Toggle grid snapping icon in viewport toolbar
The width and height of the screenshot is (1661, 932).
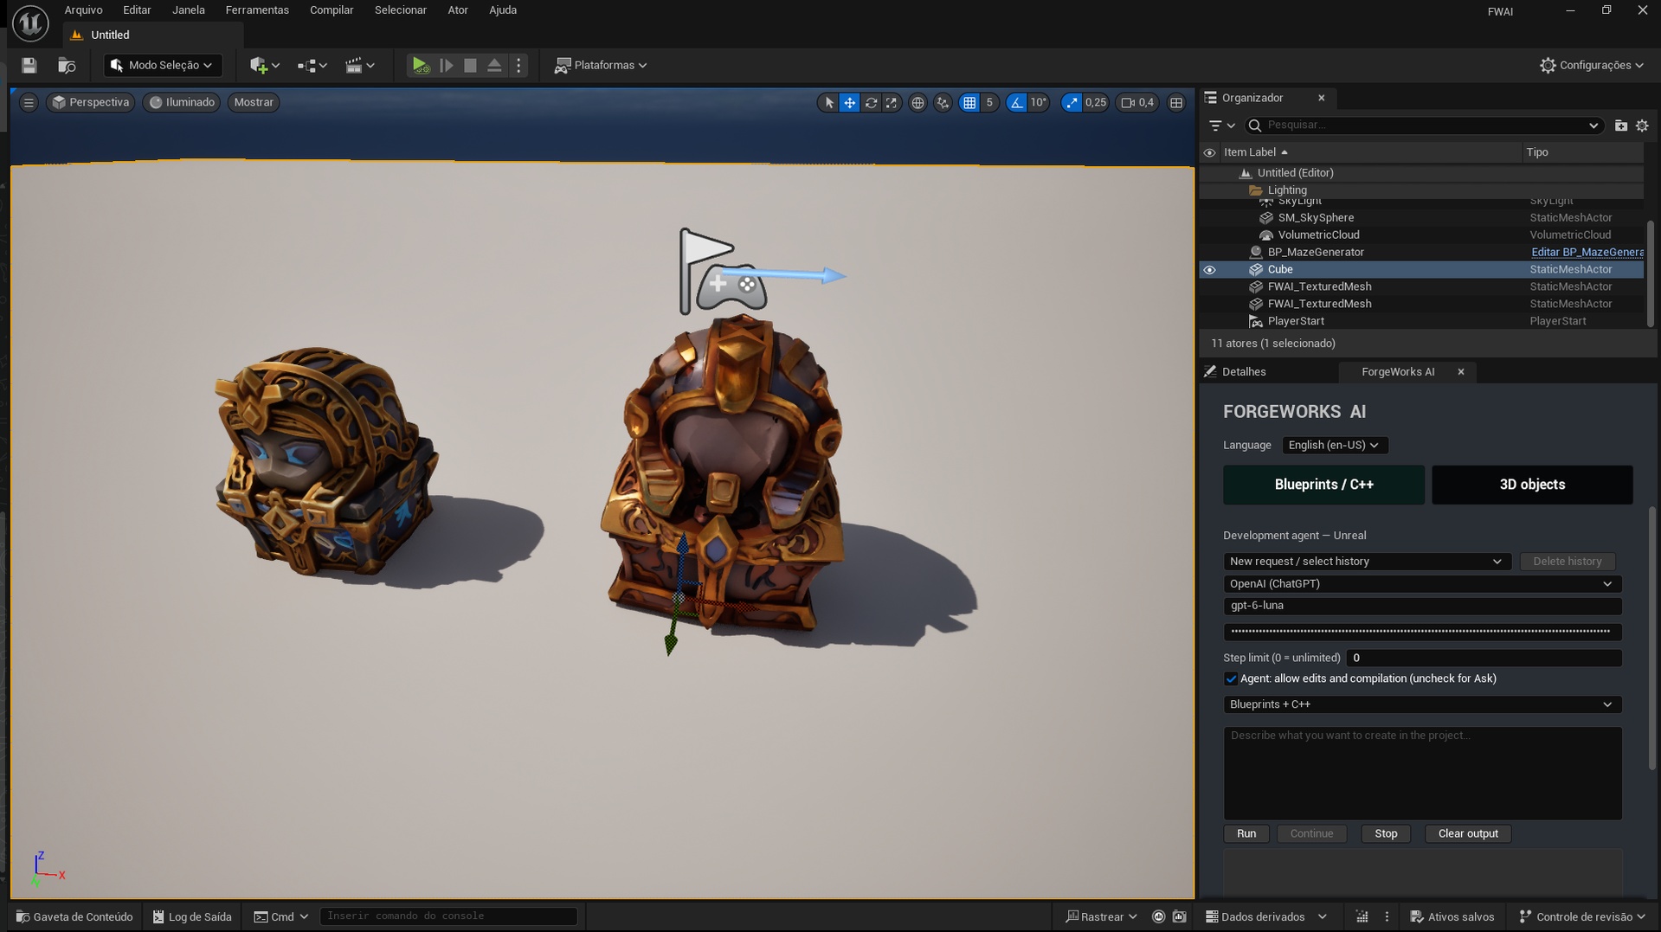coord(969,102)
